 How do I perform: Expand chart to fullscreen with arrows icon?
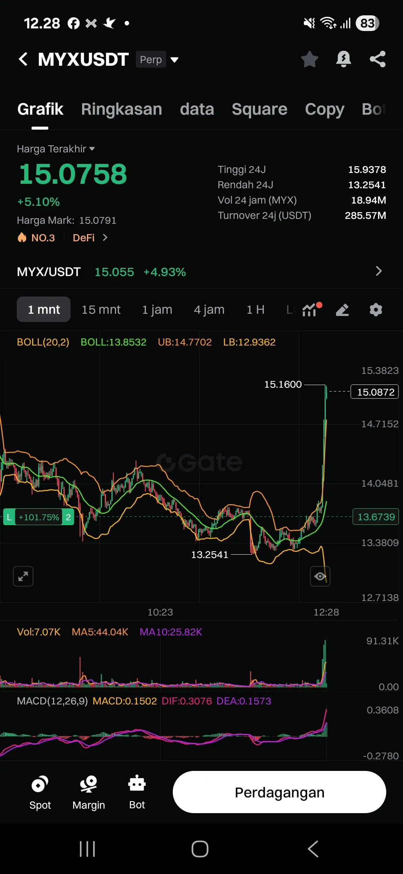[23, 576]
